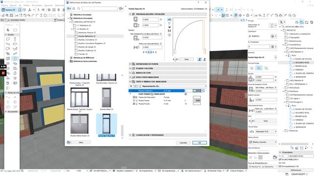Open Puertas Correderas 25 folder

coord(87,40)
